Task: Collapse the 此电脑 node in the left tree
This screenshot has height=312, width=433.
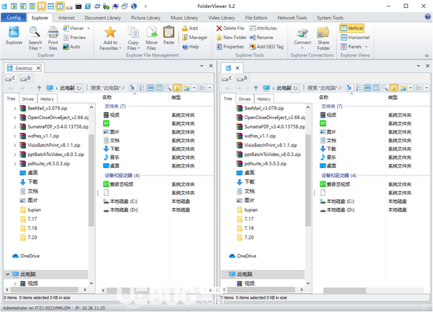Action: pyautogui.click(x=8, y=274)
